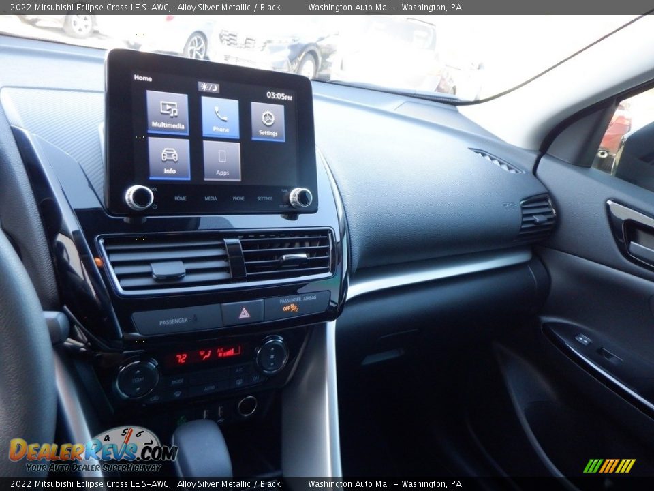
Task: Toggle the A/C button
Action: click(x=239, y=370)
